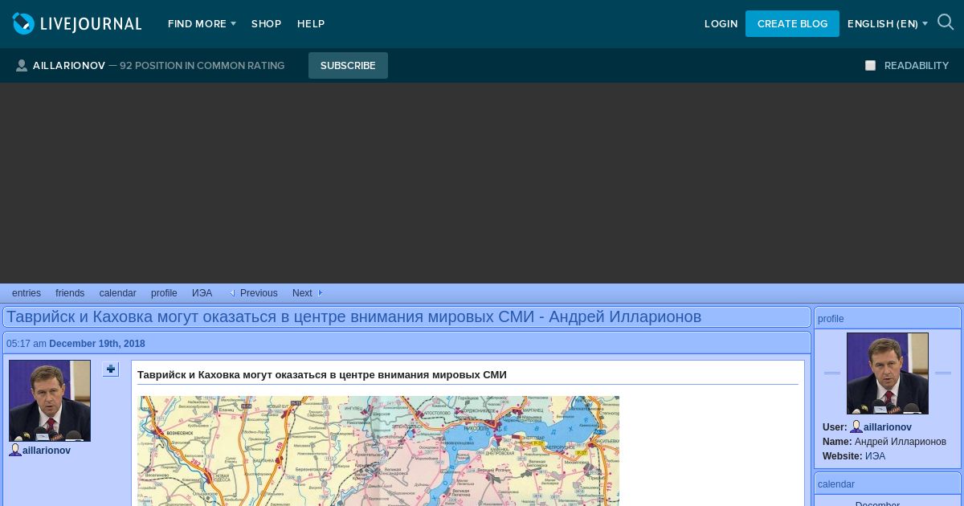
Task: Go to the Previous entry
Action: pyautogui.click(x=259, y=293)
